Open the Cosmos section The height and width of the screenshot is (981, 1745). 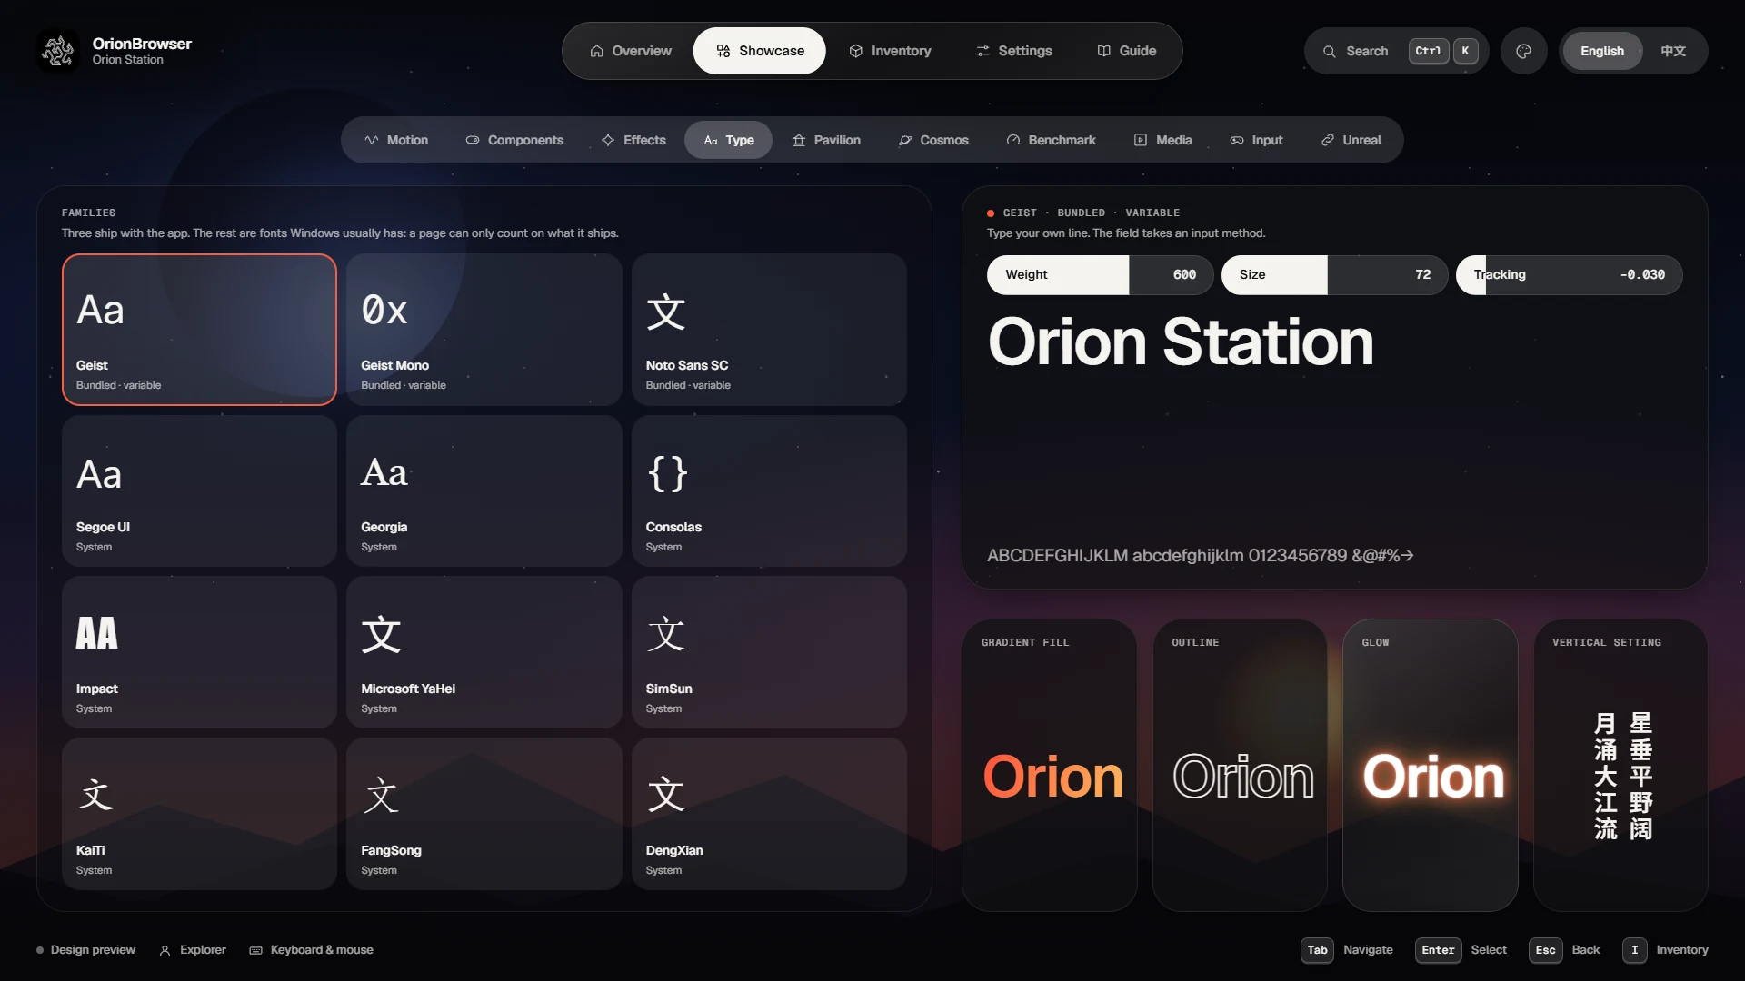click(933, 140)
